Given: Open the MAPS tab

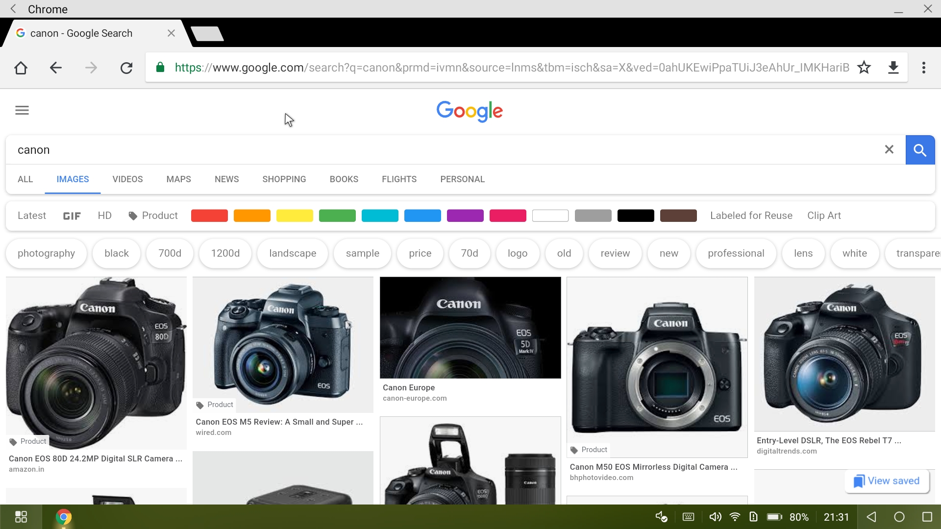Looking at the screenshot, I should (178, 179).
